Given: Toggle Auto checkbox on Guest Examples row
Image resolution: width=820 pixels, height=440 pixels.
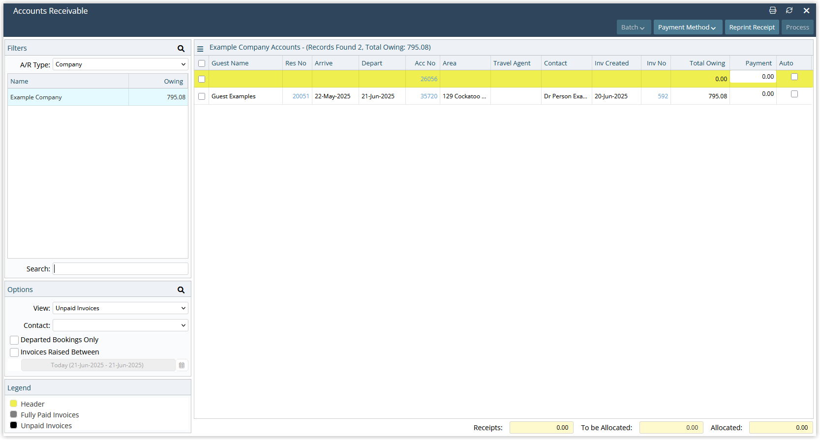Looking at the screenshot, I should 794,94.
